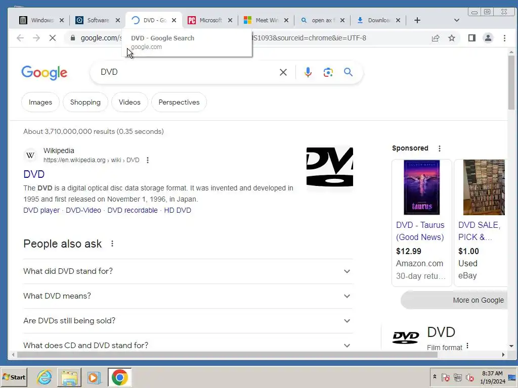This screenshot has height=388, width=518.
Task: Go back to previous page
Action: coord(20,38)
